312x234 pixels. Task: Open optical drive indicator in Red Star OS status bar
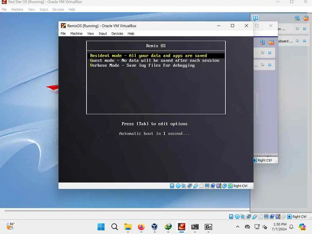(237, 217)
